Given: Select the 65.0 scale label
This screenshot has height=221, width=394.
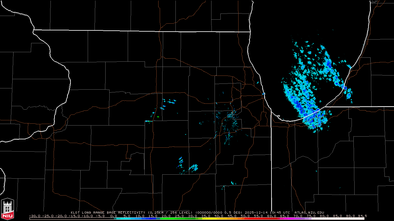Looking at the screenshot, I should pos(285,216).
